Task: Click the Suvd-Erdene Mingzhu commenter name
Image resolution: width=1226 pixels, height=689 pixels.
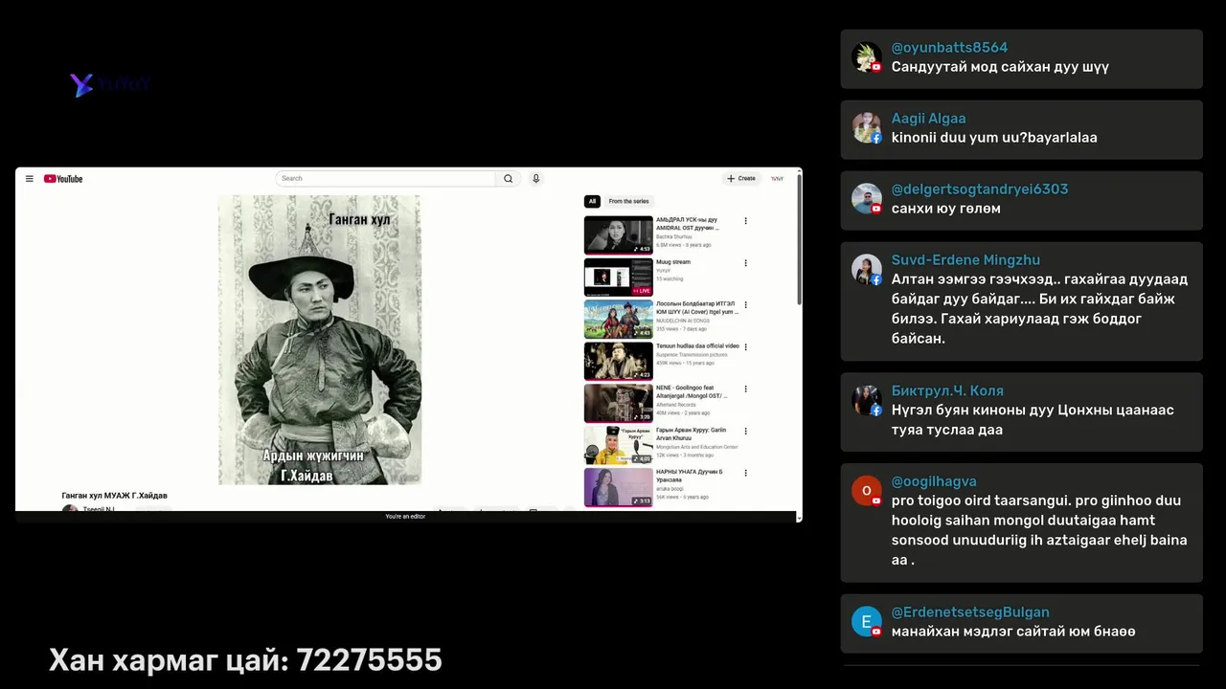Action: [x=965, y=260]
